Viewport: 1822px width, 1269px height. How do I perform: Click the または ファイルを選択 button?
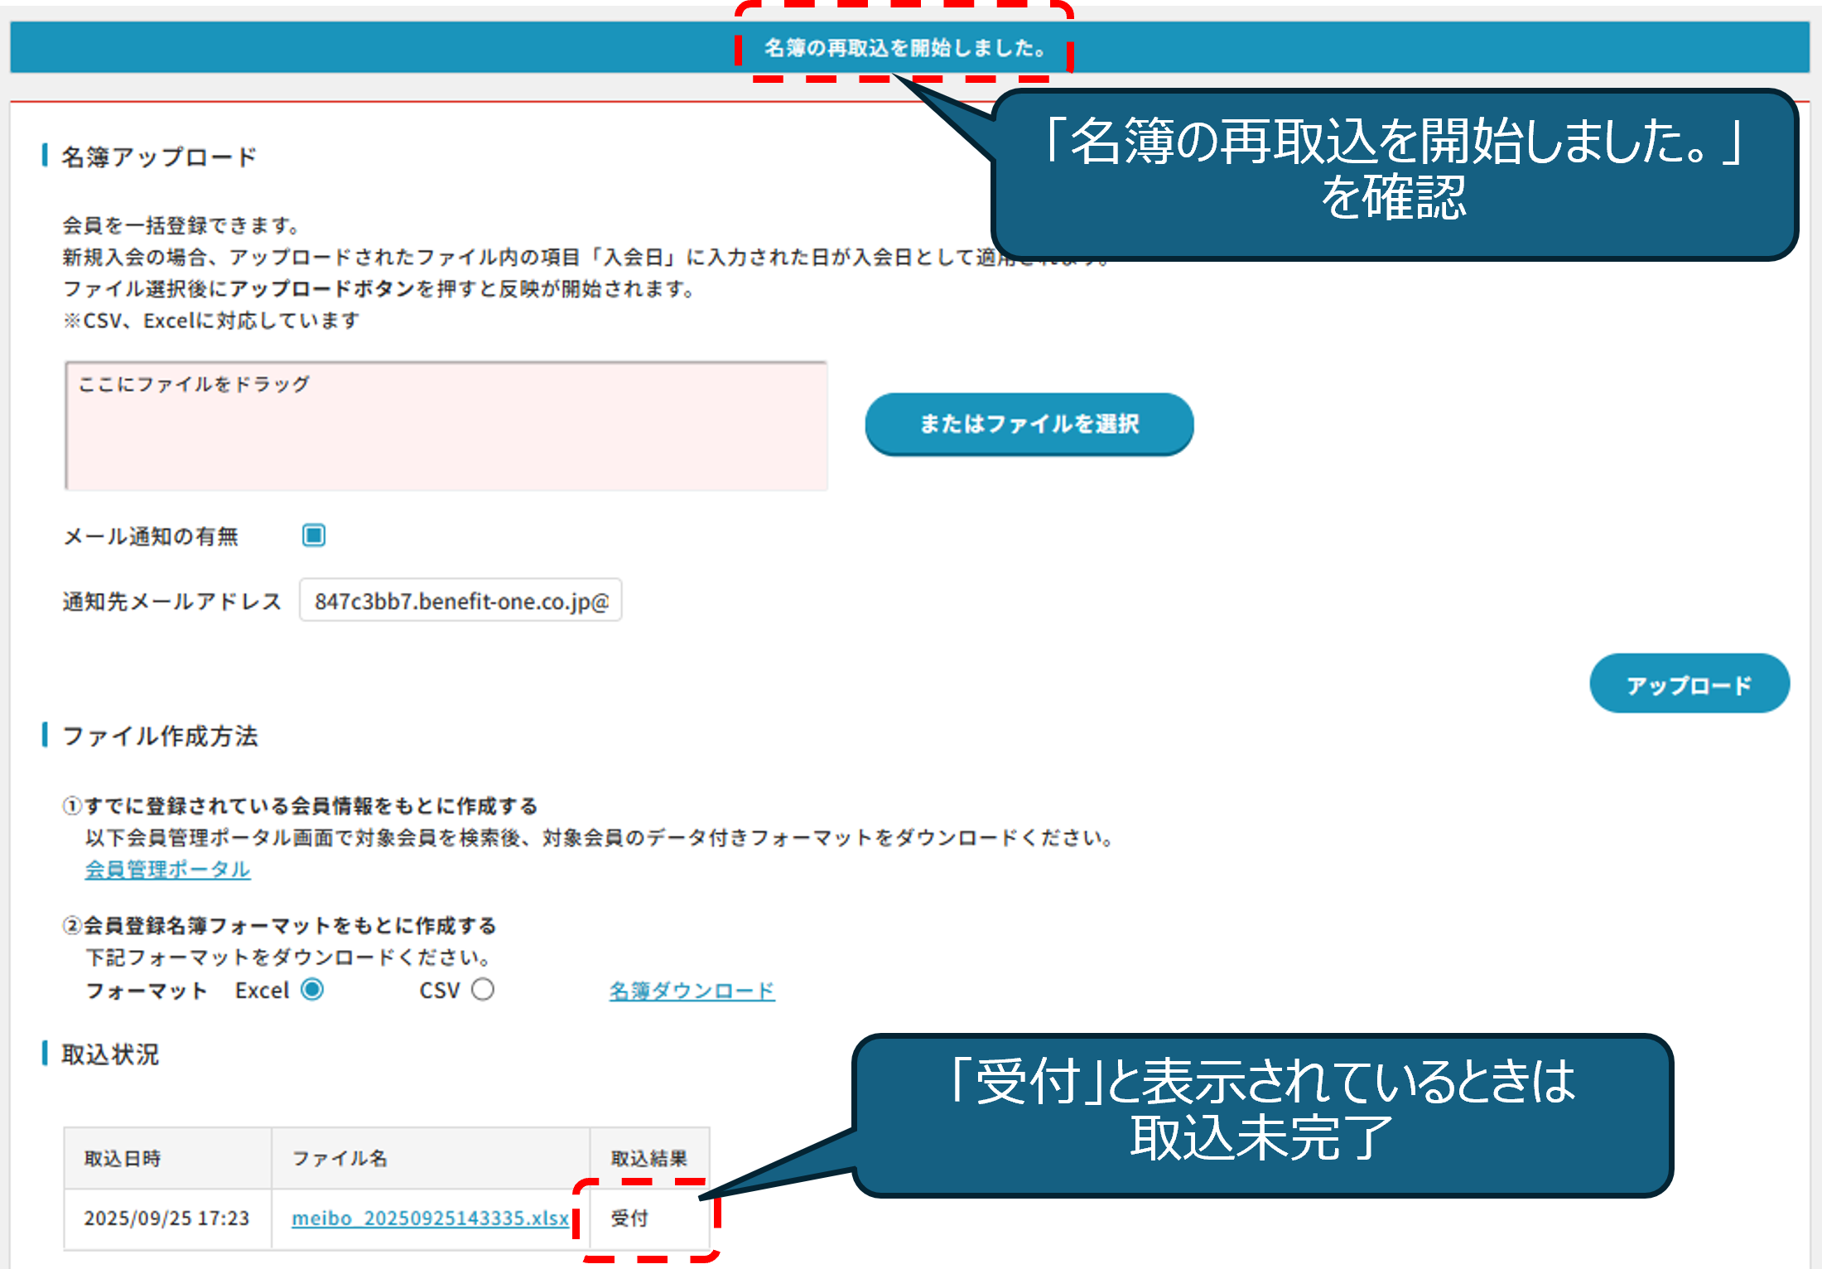click(x=1029, y=424)
